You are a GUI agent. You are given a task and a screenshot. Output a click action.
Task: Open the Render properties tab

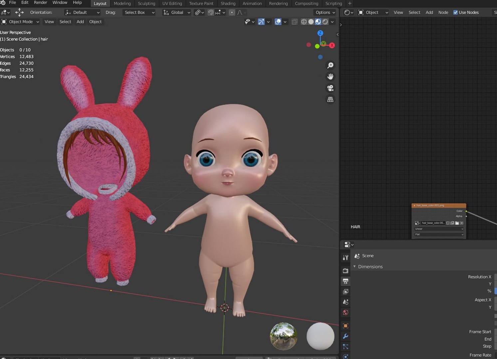click(x=346, y=271)
